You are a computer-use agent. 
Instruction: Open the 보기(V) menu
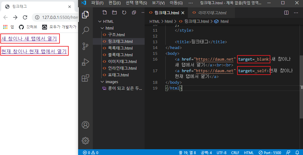(158, 3)
